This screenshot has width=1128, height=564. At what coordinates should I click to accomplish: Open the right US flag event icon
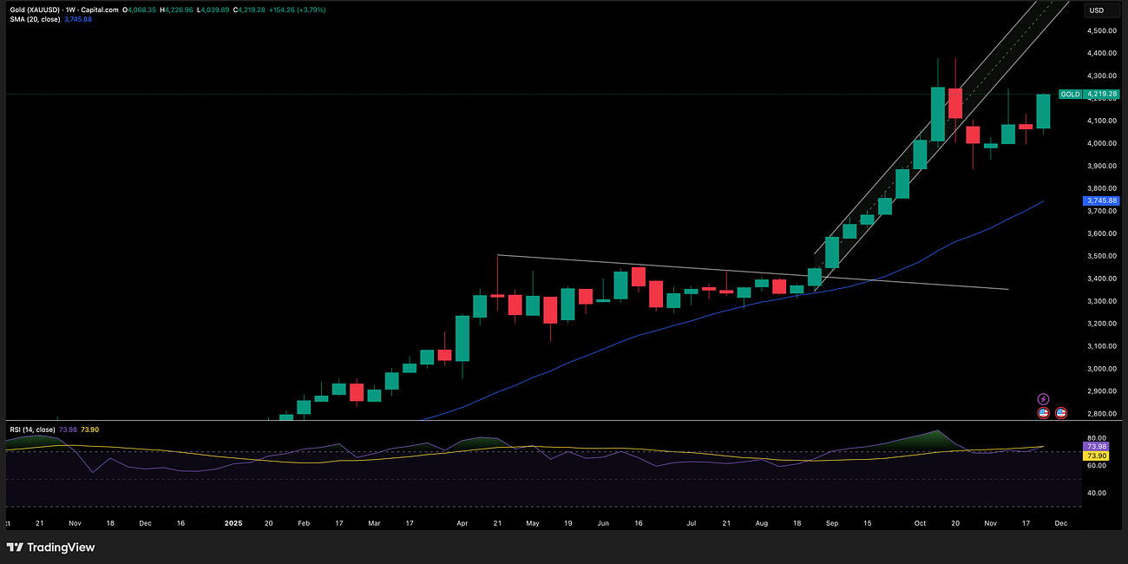pyautogui.click(x=1061, y=413)
